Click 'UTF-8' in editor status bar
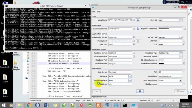 (158, 100)
